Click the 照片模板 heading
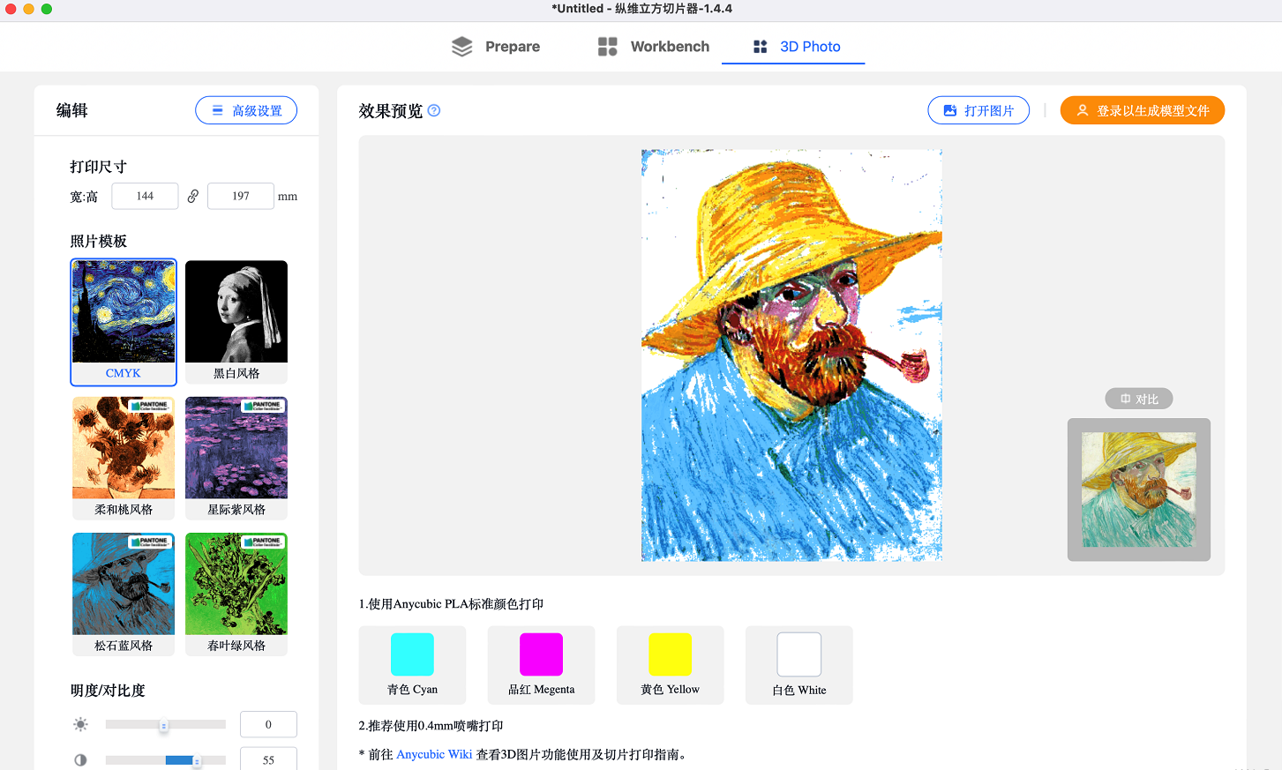Screen dimensions: 1282x770 (98, 241)
